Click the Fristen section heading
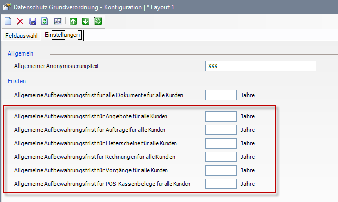 17,81
